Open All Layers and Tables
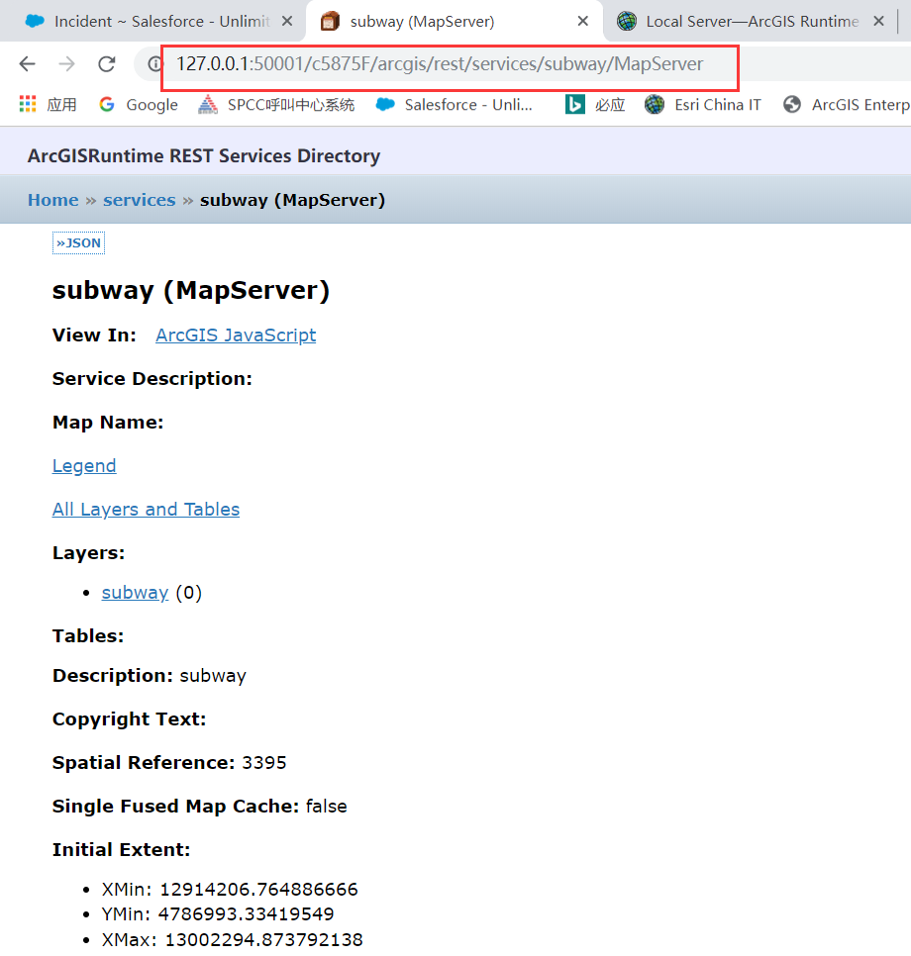The height and width of the screenshot is (956, 911). [x=146, y=509]
